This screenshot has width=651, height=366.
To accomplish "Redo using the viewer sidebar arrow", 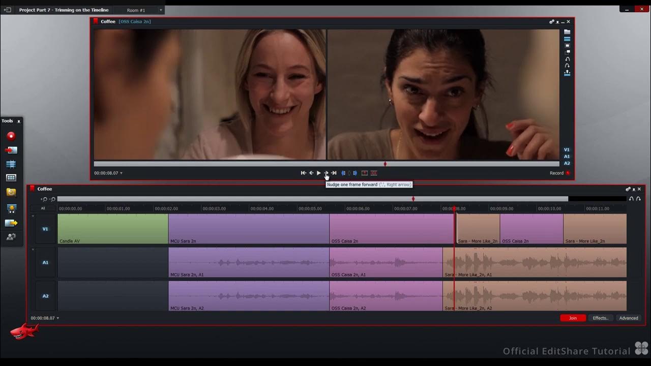I will point(568,66).
